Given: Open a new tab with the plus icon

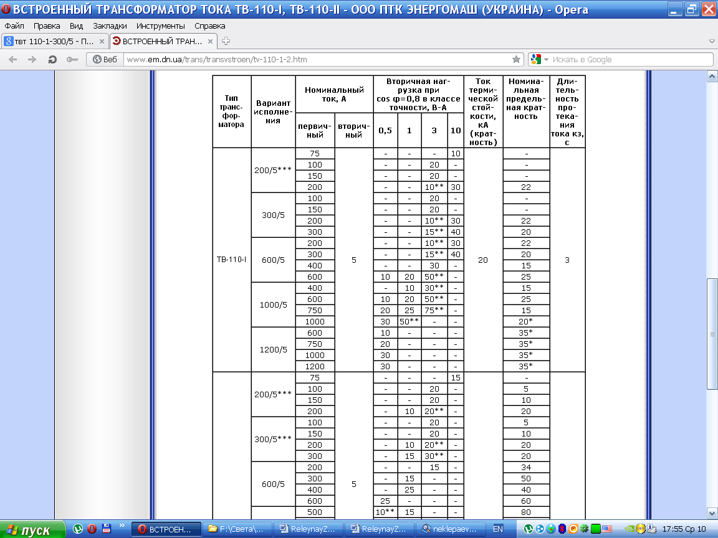Looking at the screenshot, I should [x=226, y=41].
